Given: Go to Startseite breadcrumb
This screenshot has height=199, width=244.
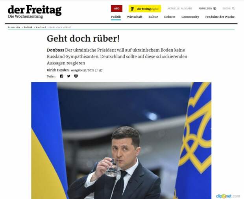Looking at the screenshot, I should 14,27.
